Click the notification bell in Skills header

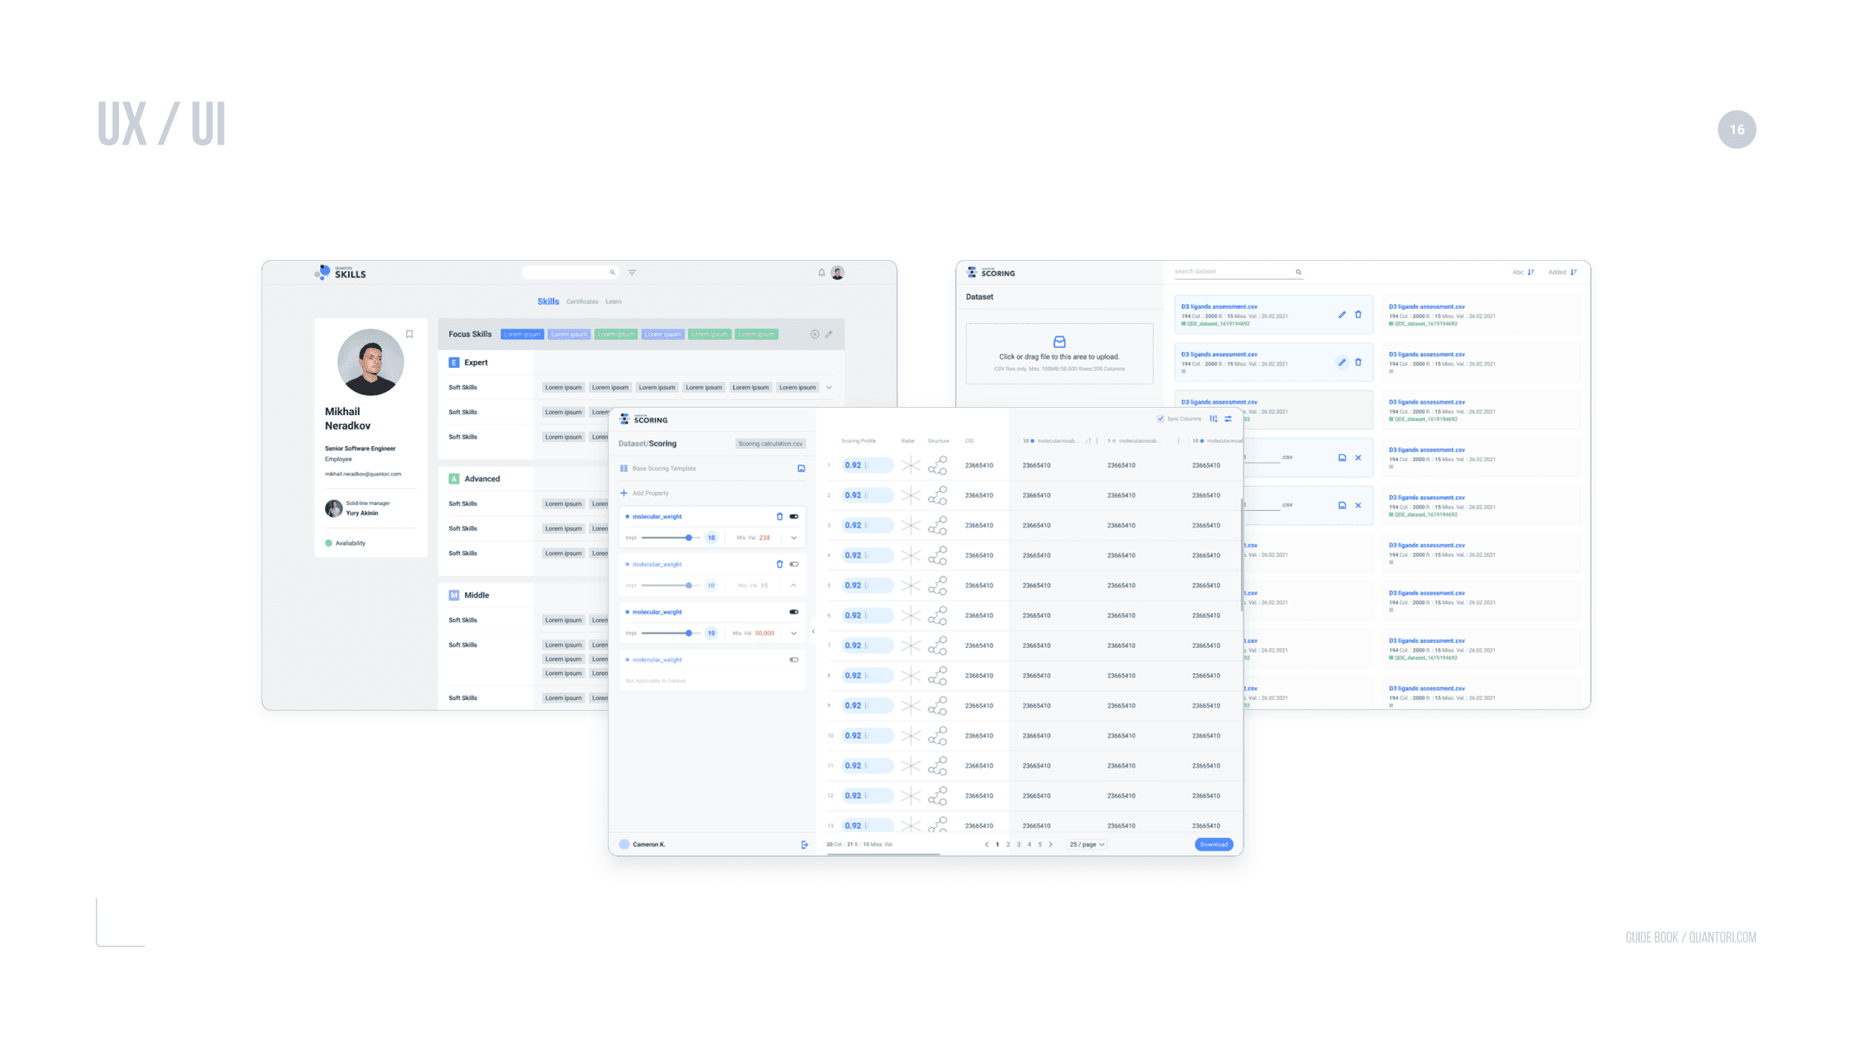click(x=821, y=273)
